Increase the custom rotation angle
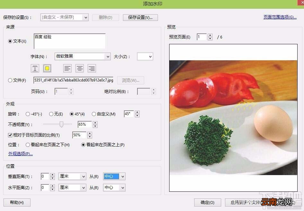Viewport: 304px width, 211px height. tap(137, 112)
